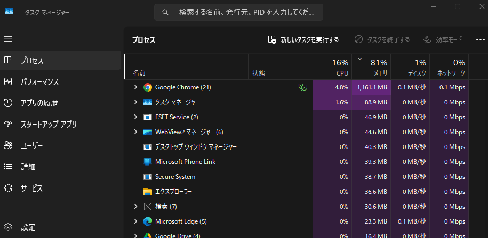Click the ユーザー people icon

[8, 145]
